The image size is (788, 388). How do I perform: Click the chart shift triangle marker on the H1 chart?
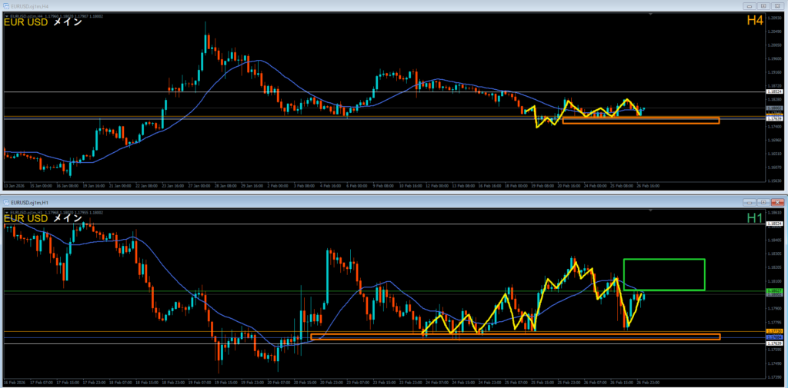[x=651, y=211]
